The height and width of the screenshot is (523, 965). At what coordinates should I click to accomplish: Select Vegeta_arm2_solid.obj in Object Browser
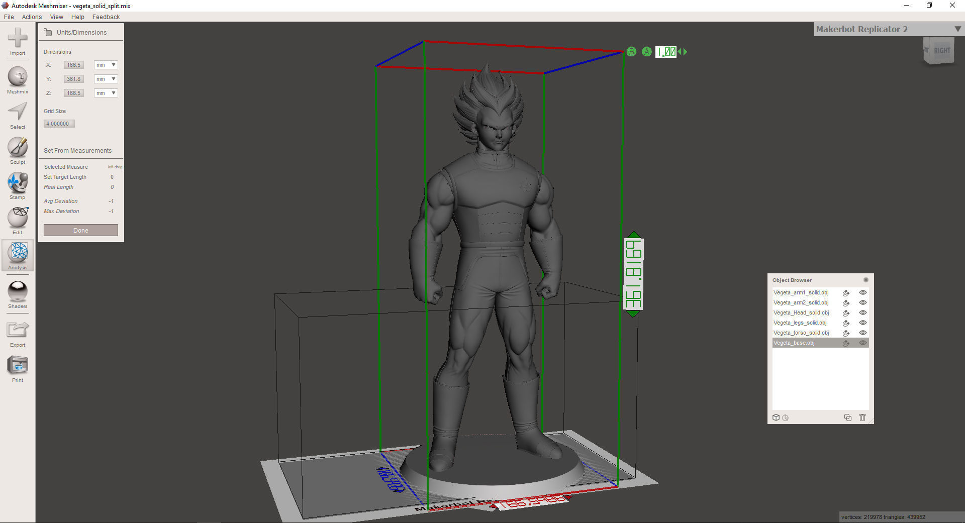801,302
